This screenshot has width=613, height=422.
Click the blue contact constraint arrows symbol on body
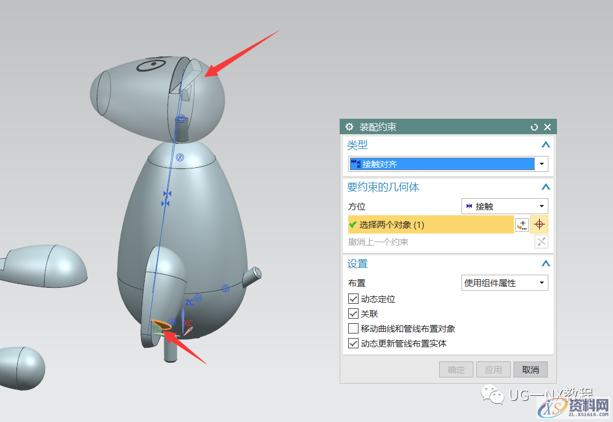click(x=166, y=199)
